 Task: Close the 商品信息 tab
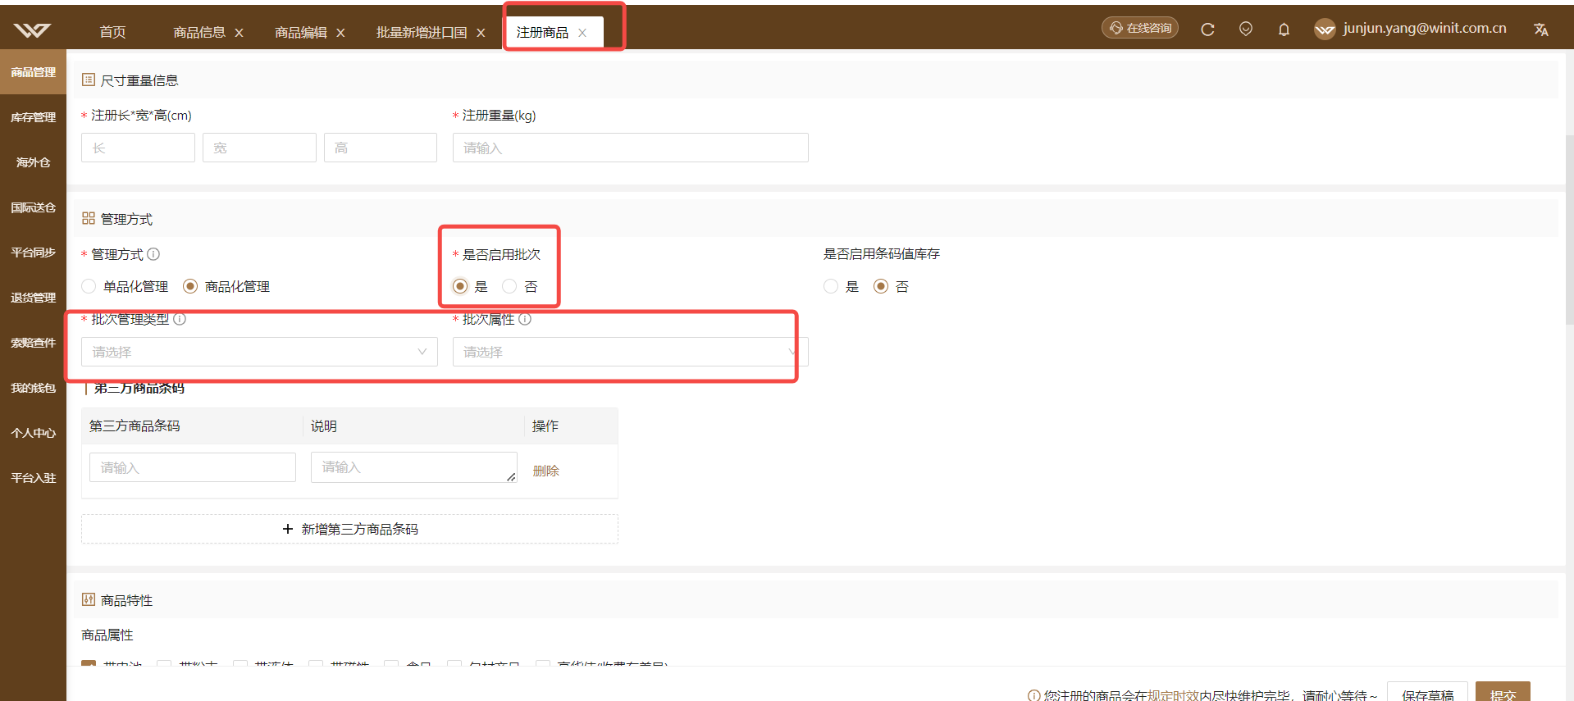[240, 33]
